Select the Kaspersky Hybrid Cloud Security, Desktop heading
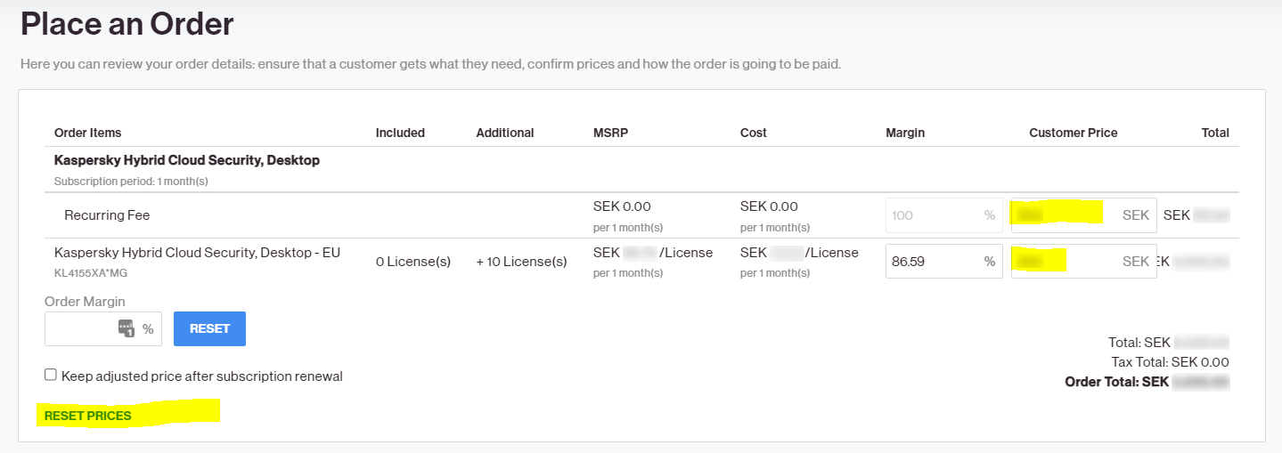1282x453 pixels. tap(187, 160)
